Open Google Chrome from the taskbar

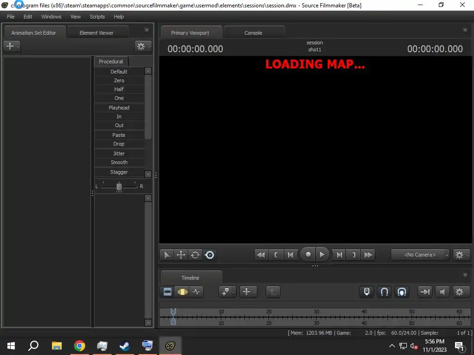[80, 346]
